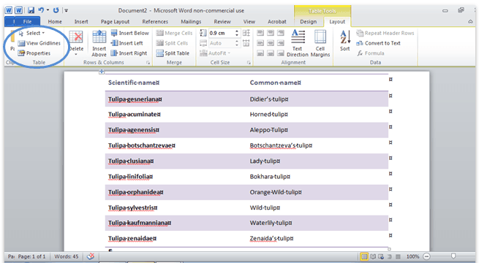Click Split Table
The height and width of the screenshot is (263, 479).
point(173,53)
